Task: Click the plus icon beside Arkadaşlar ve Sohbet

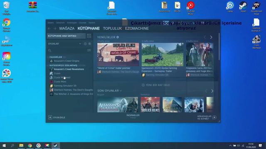Action: (x=214, y=118)
